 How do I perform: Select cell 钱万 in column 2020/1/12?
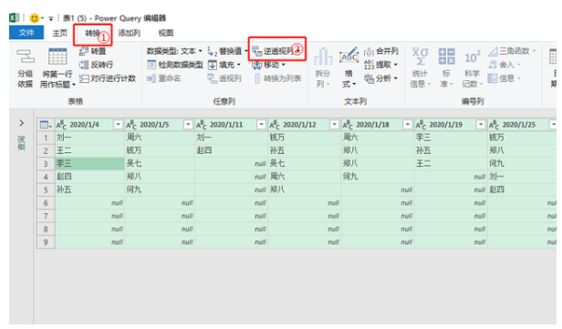pyautogui.click(x=305, y=138)
